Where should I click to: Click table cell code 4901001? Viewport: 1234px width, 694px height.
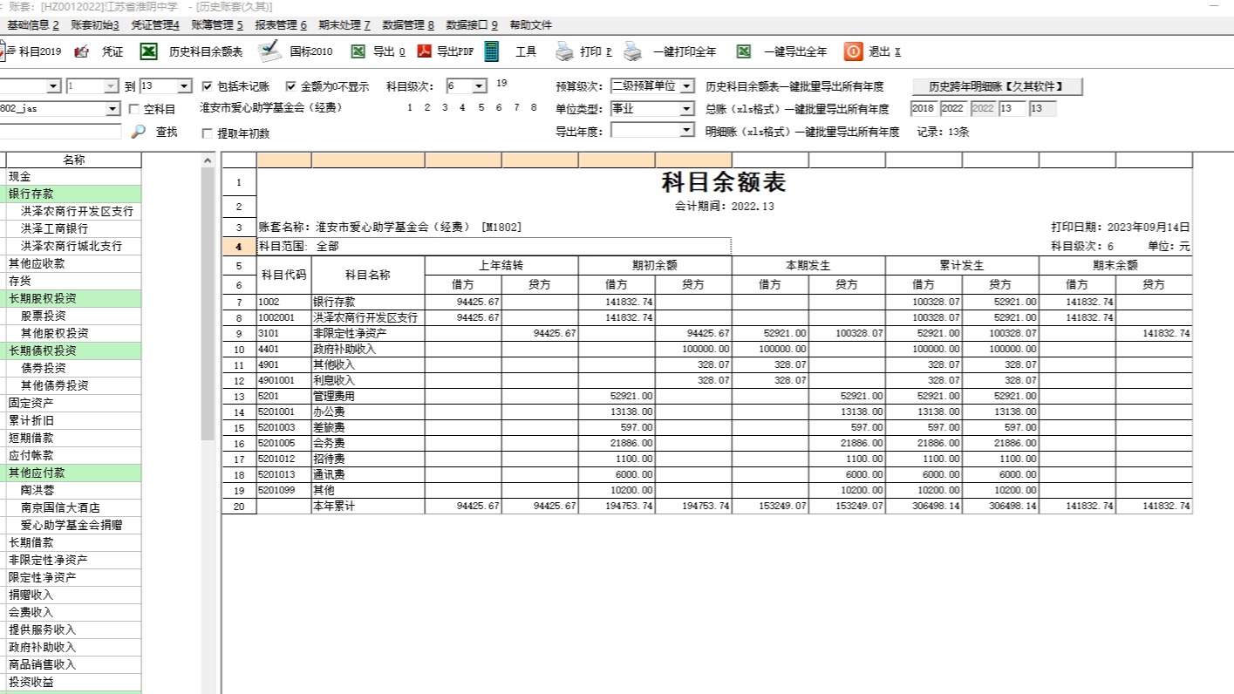[283, 380]
